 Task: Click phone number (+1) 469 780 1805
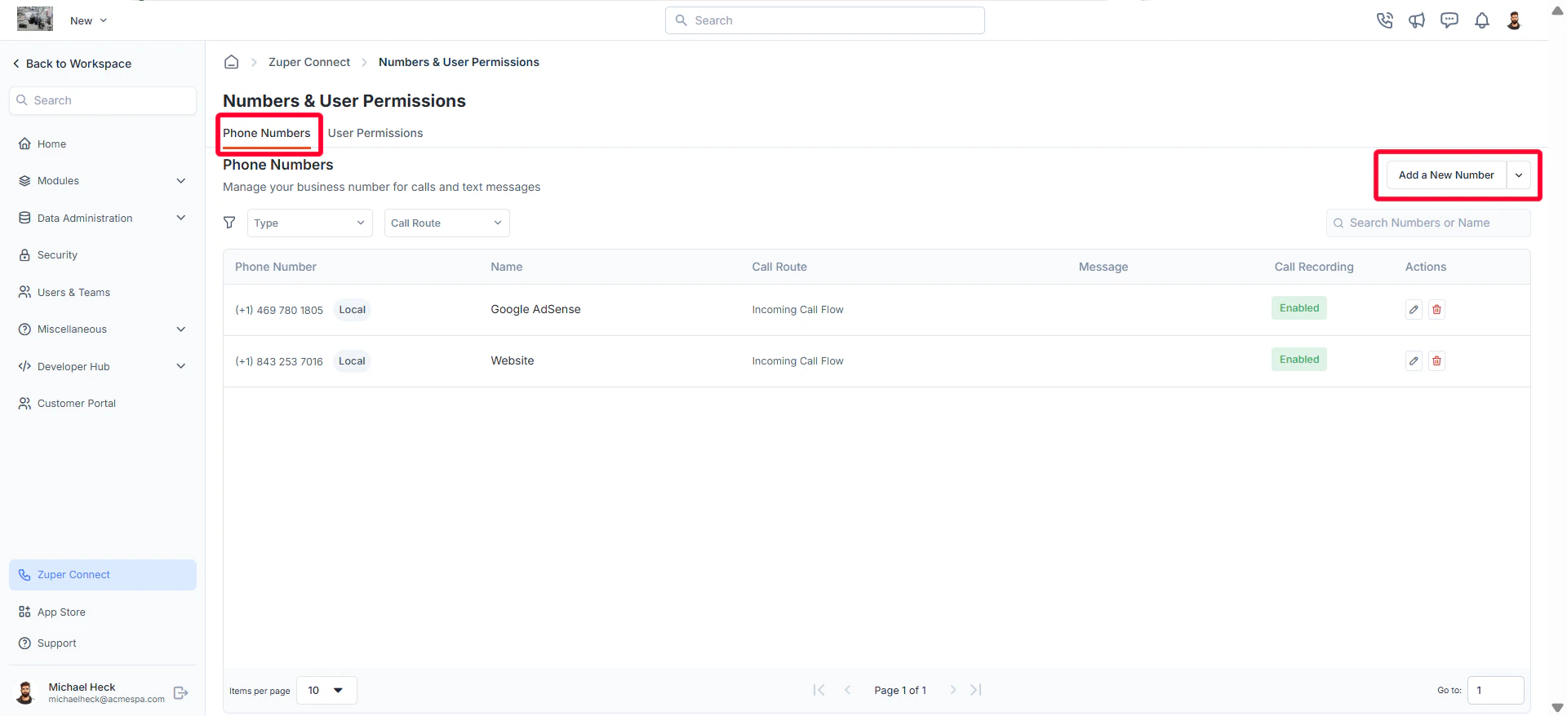tap(279, 310)
